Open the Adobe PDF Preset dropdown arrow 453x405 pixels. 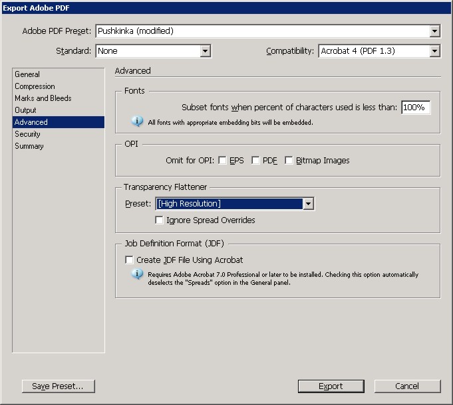coord(434,31)
